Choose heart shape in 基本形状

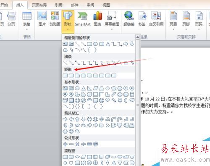point(108,100)
